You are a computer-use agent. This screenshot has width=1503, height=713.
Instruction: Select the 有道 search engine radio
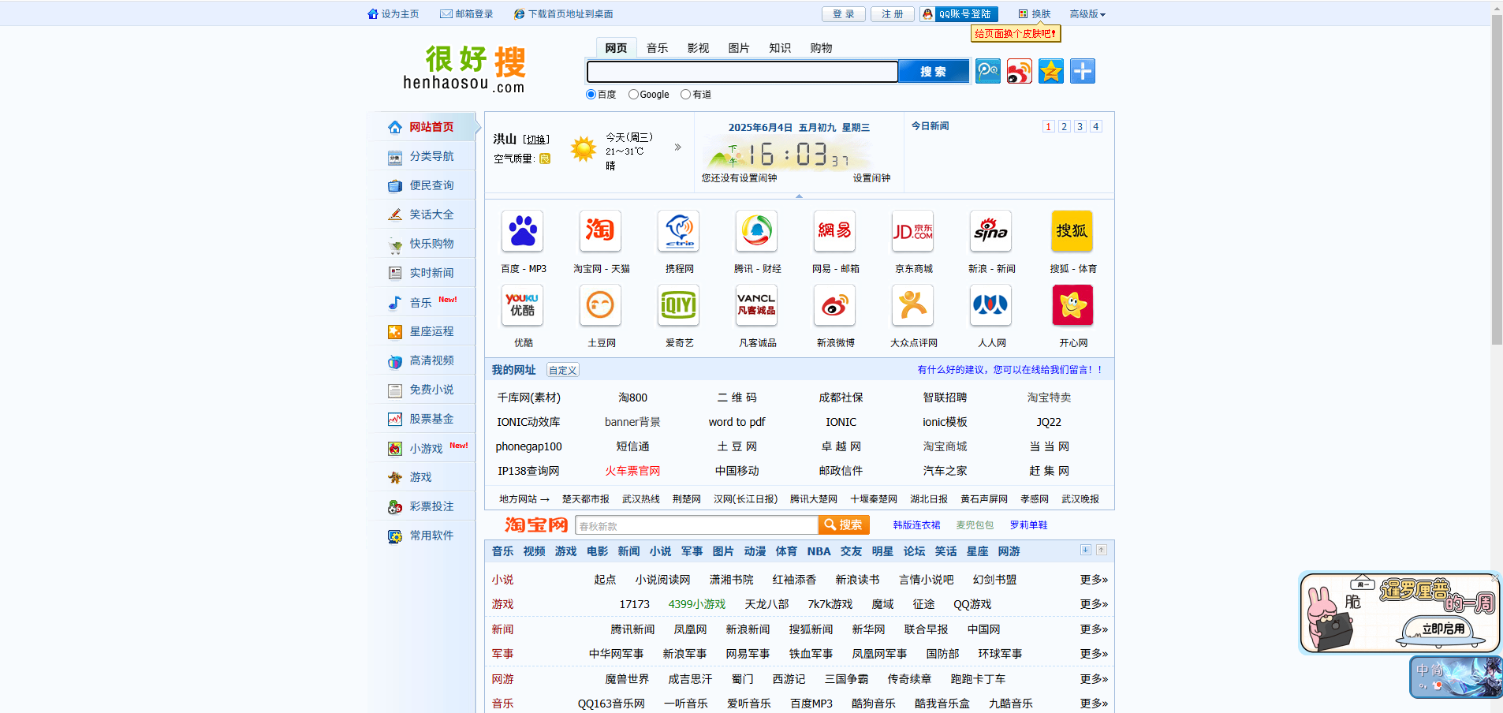[685, 95]
